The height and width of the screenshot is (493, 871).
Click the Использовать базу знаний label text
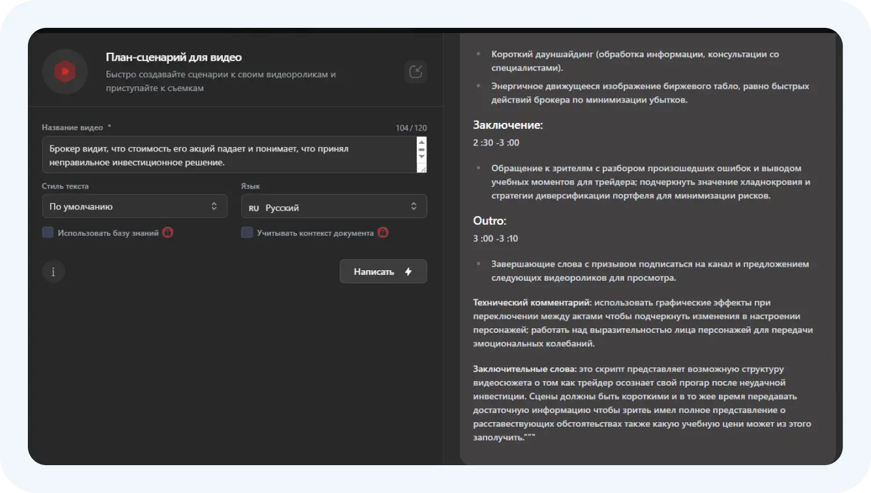(x=108, y=233)
